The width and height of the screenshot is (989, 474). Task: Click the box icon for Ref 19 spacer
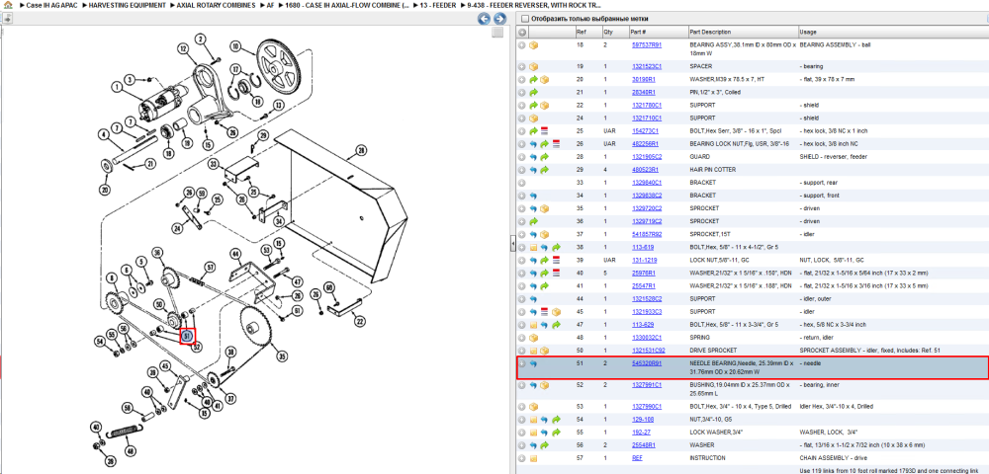(534, 66)
